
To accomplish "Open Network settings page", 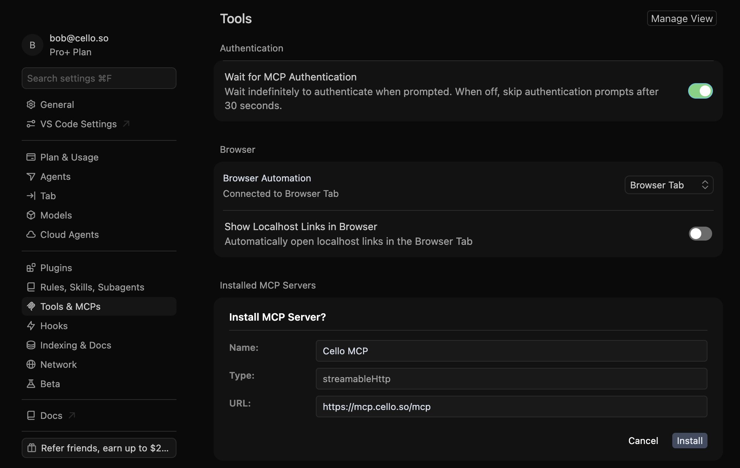I will point(99,364).
